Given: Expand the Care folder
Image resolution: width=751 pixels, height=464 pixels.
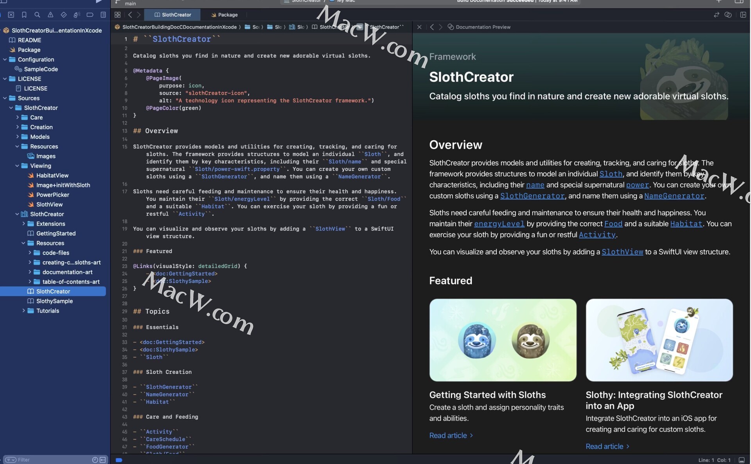Looking at the screenshot, I should tap(17, 117).
